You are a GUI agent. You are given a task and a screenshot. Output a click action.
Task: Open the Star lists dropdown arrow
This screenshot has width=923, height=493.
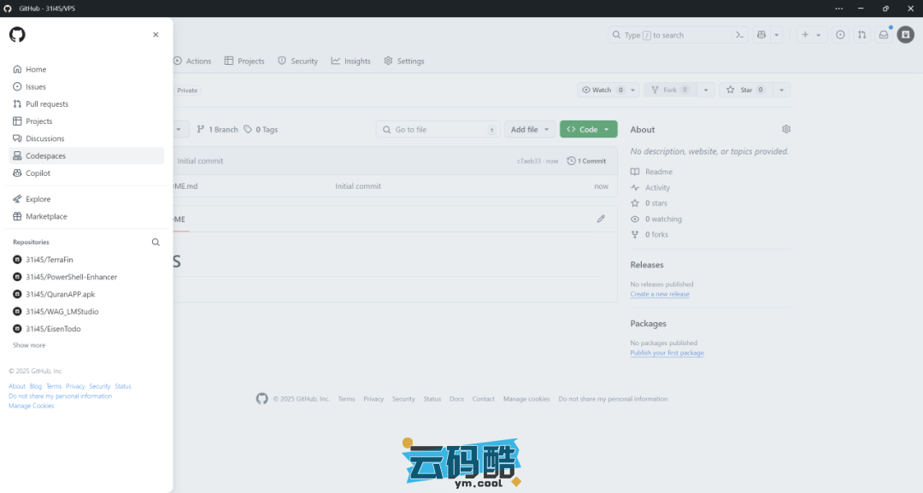coord(781,90)
